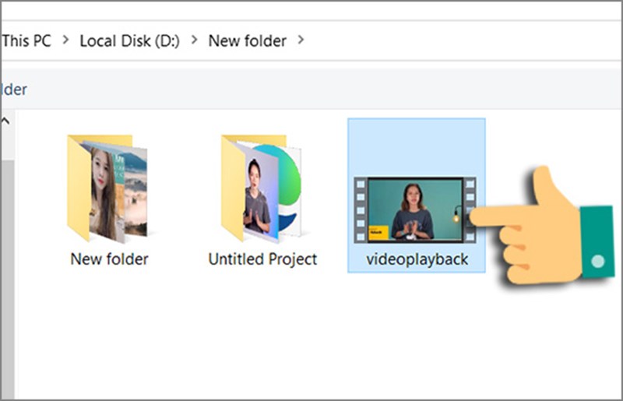This screenshot has height=401, width=623.
Task: Select the Untitled Project folder icon
Action: click(260, 188)
